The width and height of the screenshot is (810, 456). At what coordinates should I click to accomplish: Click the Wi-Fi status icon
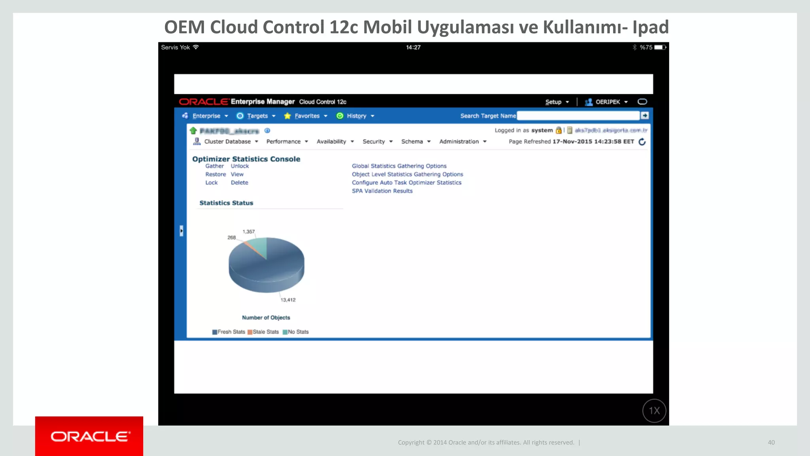click(196, 47)
